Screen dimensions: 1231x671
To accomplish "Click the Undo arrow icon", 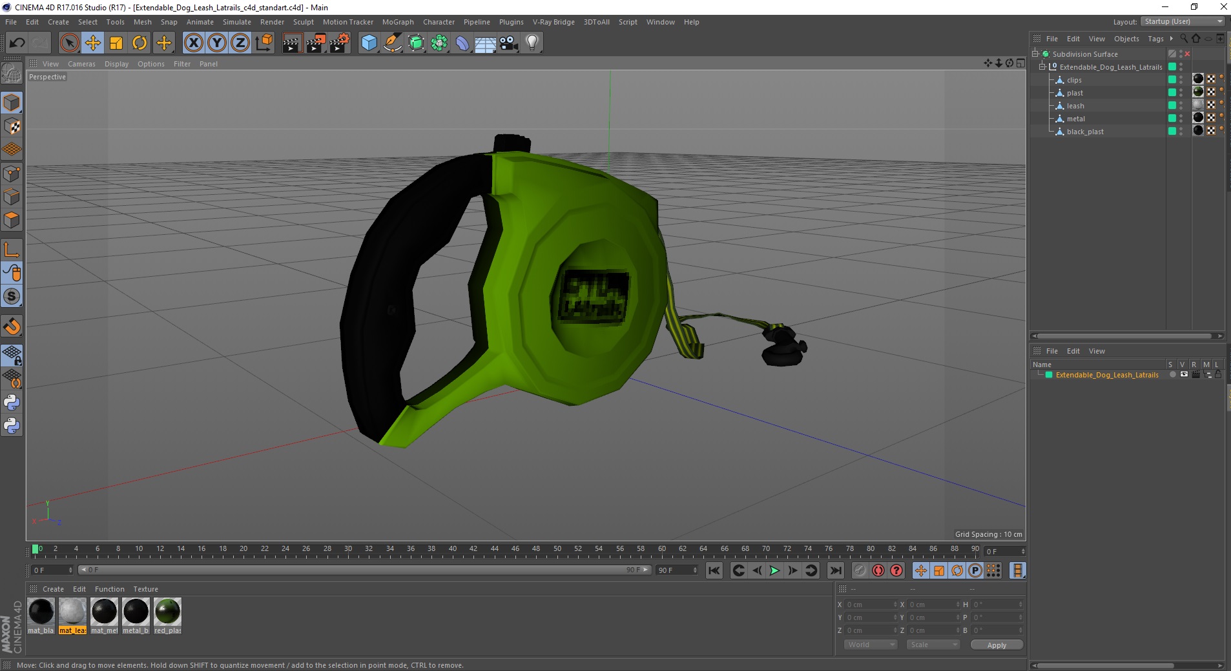I will pyautogui.click(x=17, y=43).
